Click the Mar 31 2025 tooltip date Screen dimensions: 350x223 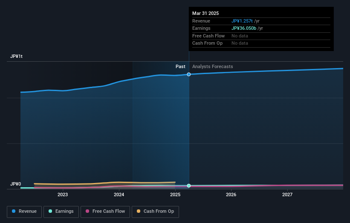[x=205, y=13]
